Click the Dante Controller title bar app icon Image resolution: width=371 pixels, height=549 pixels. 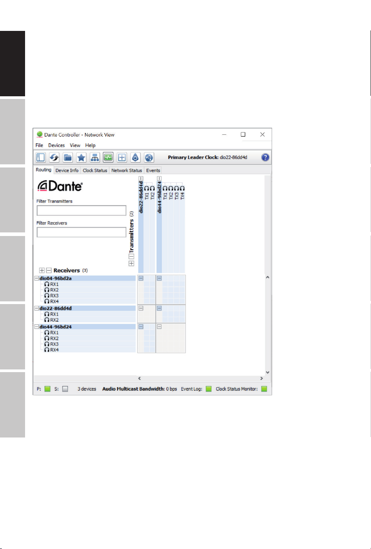pos(39,134)
